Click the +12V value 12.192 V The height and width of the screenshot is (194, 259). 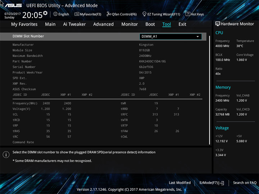(222, 141)
